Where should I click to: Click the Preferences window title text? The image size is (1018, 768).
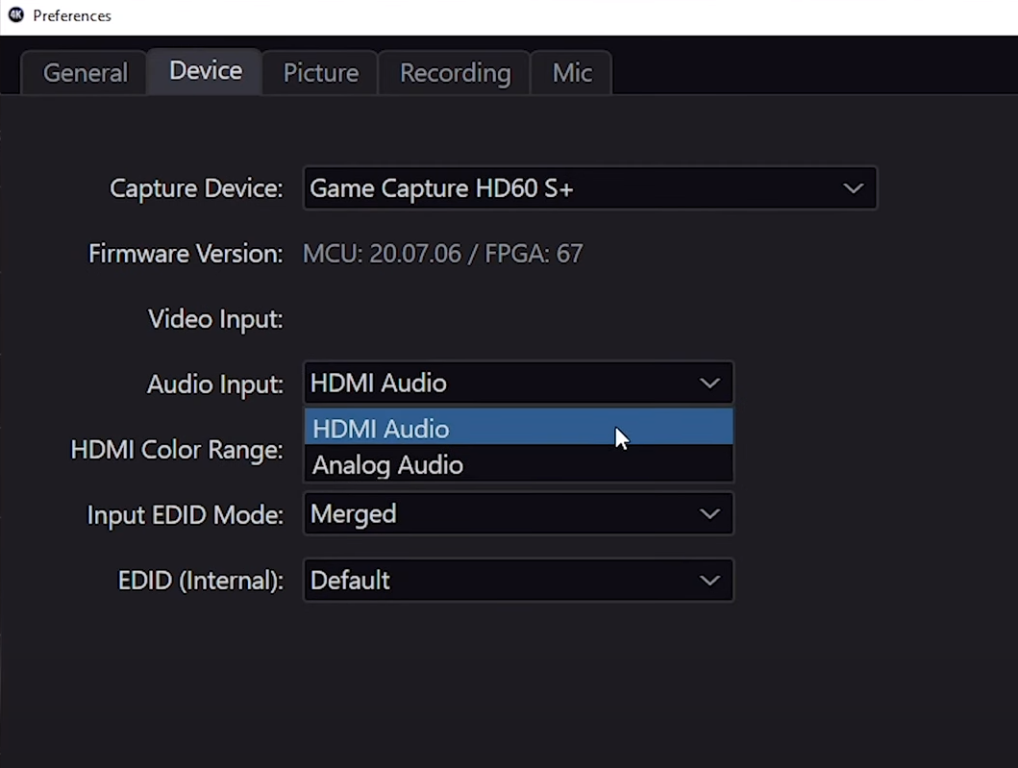[72, 16]
